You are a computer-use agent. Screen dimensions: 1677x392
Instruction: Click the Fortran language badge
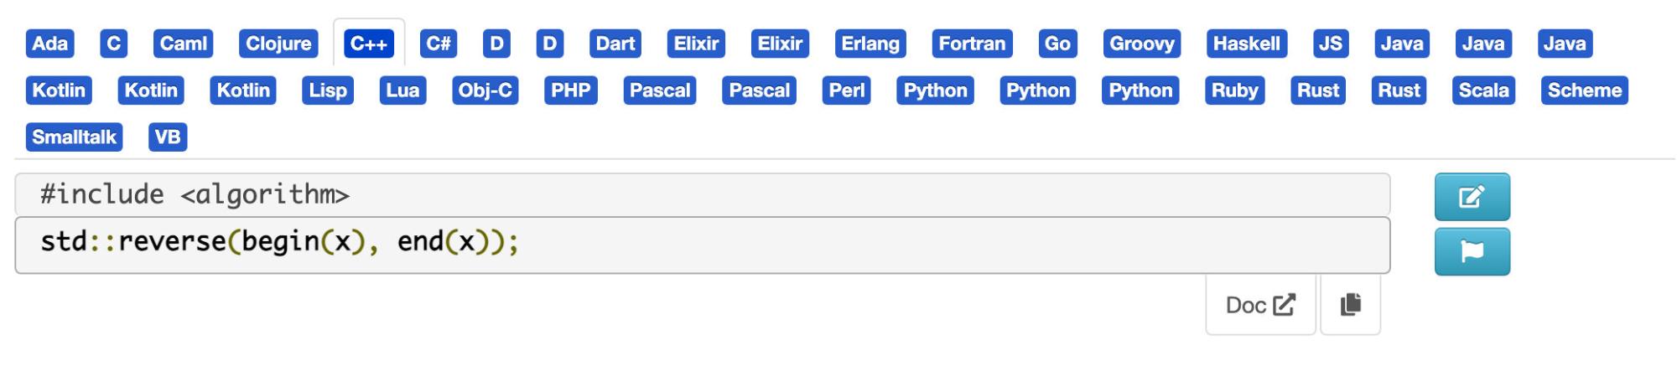click(x=972, y=44)
